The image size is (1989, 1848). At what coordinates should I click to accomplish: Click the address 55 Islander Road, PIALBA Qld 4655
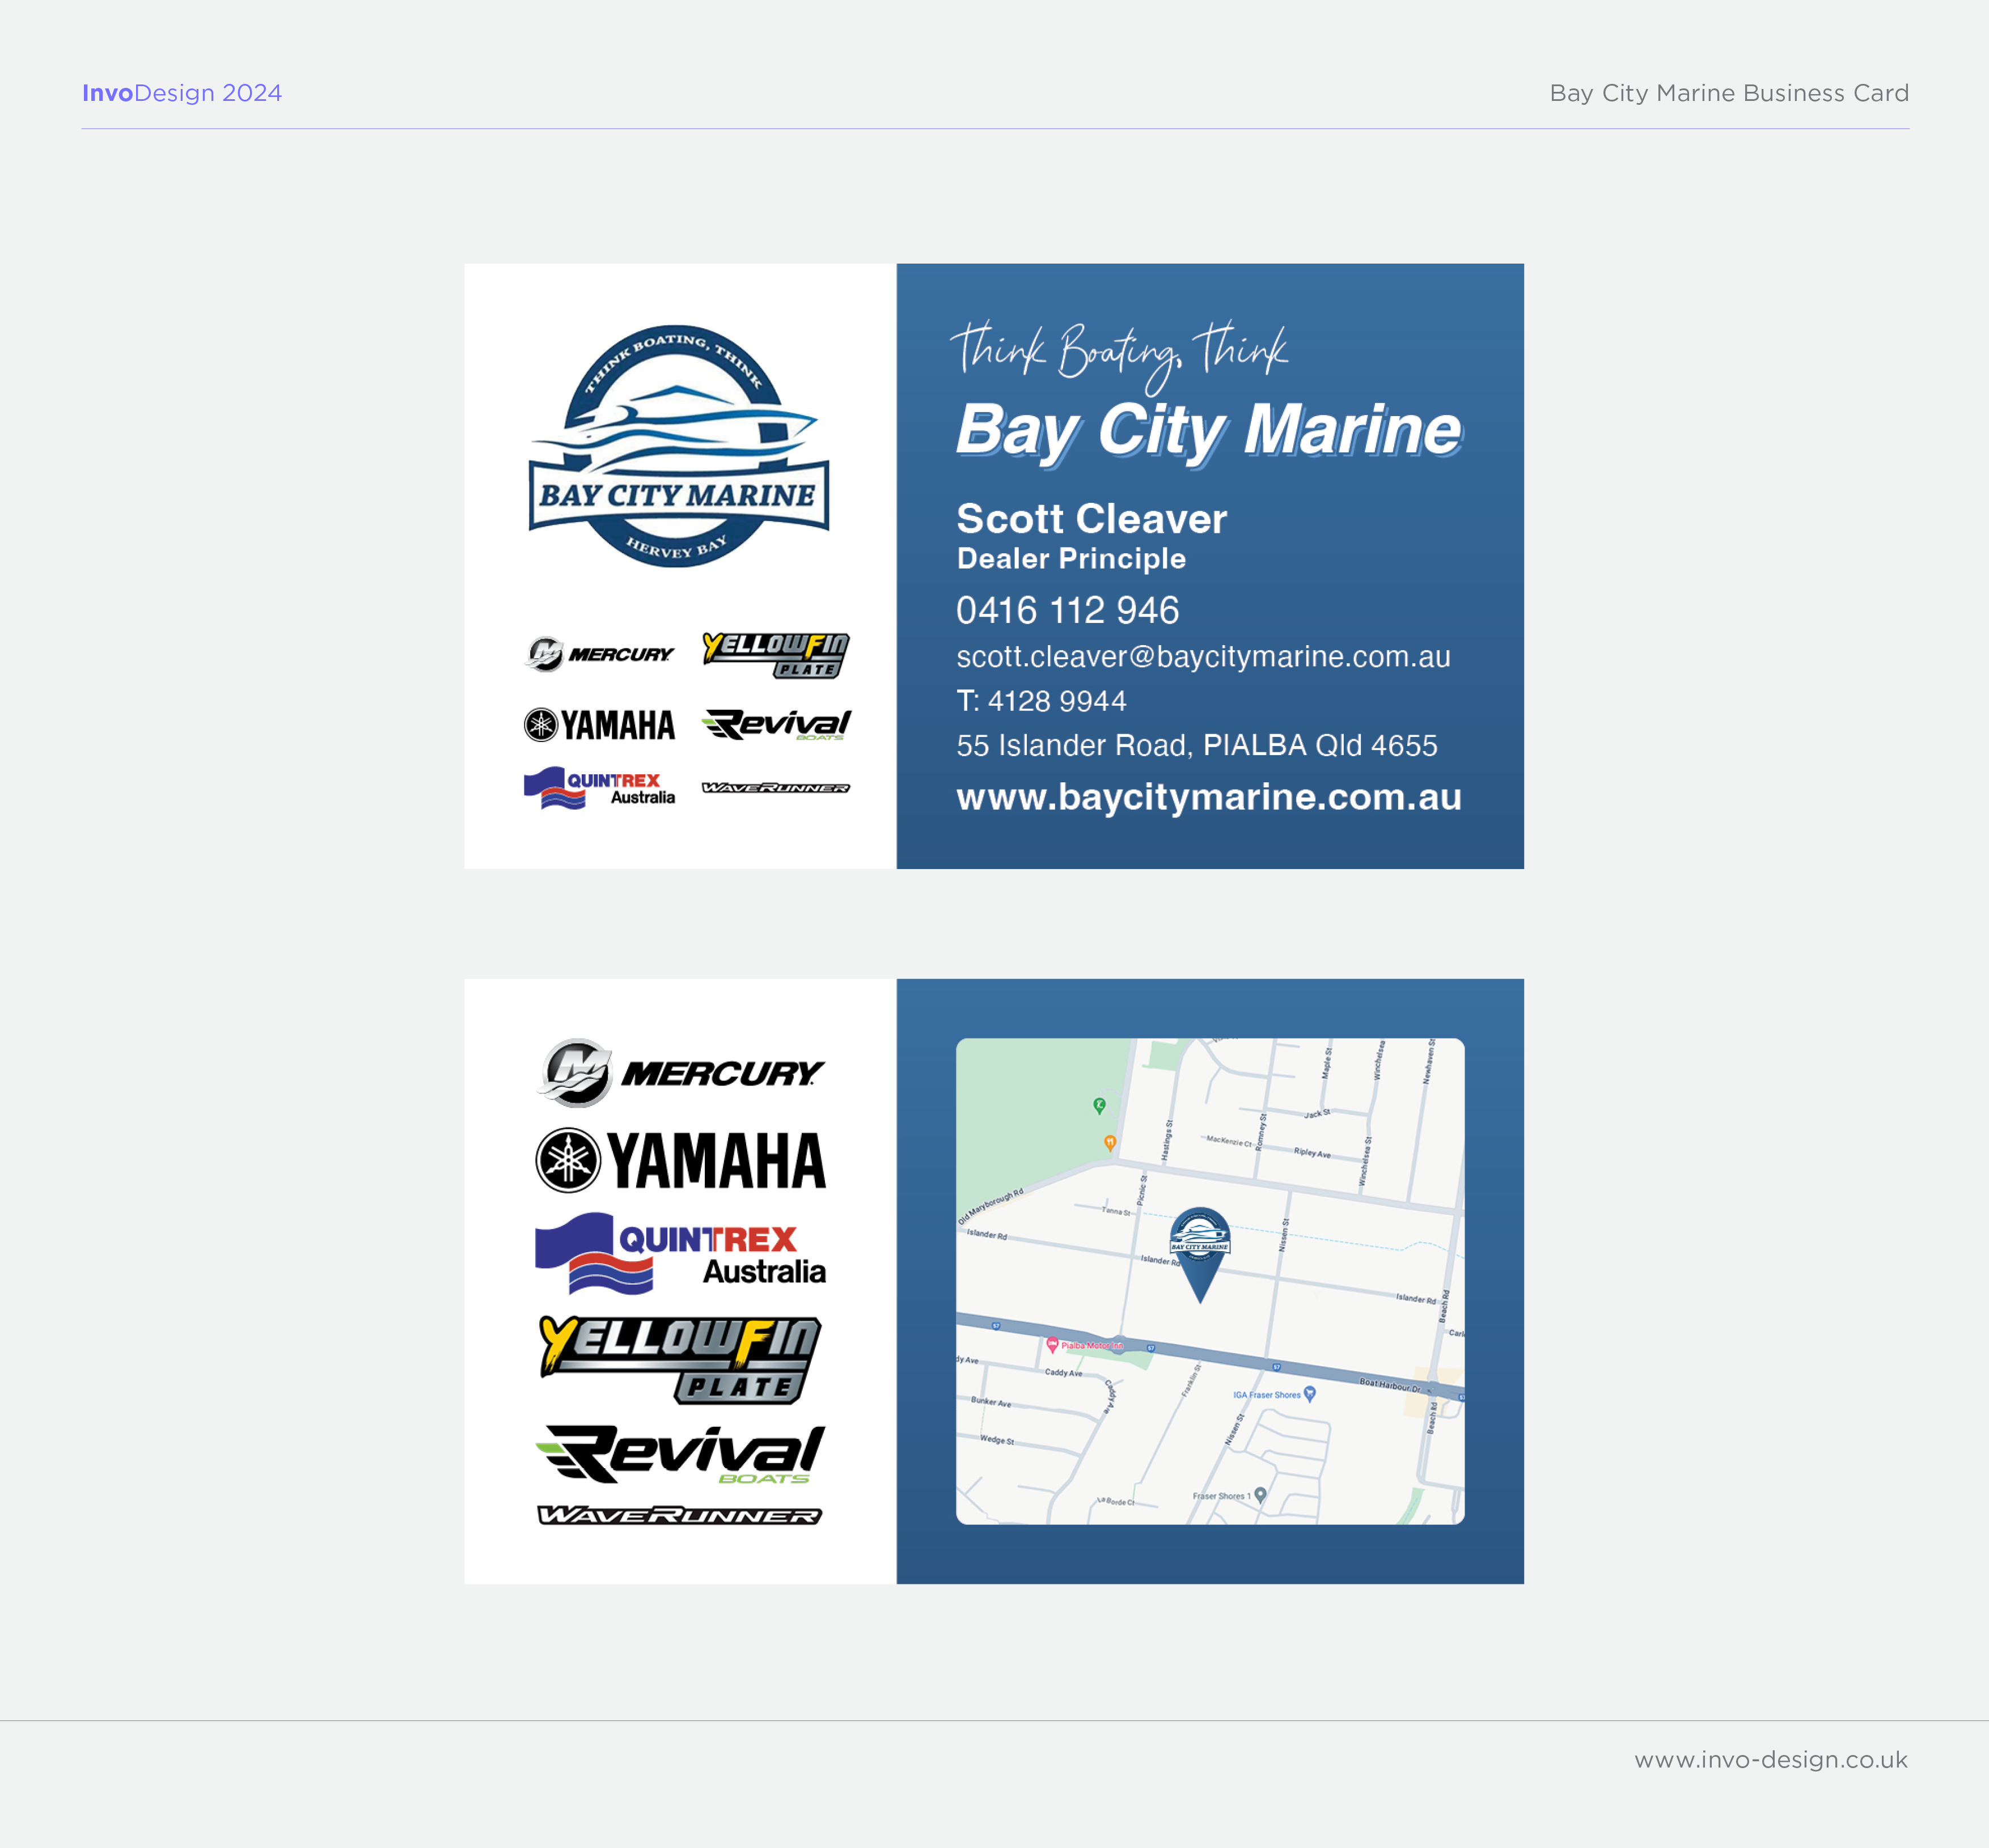(1197, 745)
